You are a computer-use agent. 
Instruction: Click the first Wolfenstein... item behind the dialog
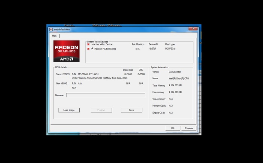pos(100,26)
